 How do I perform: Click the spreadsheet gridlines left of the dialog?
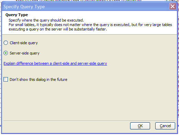[x=0, y=69]
